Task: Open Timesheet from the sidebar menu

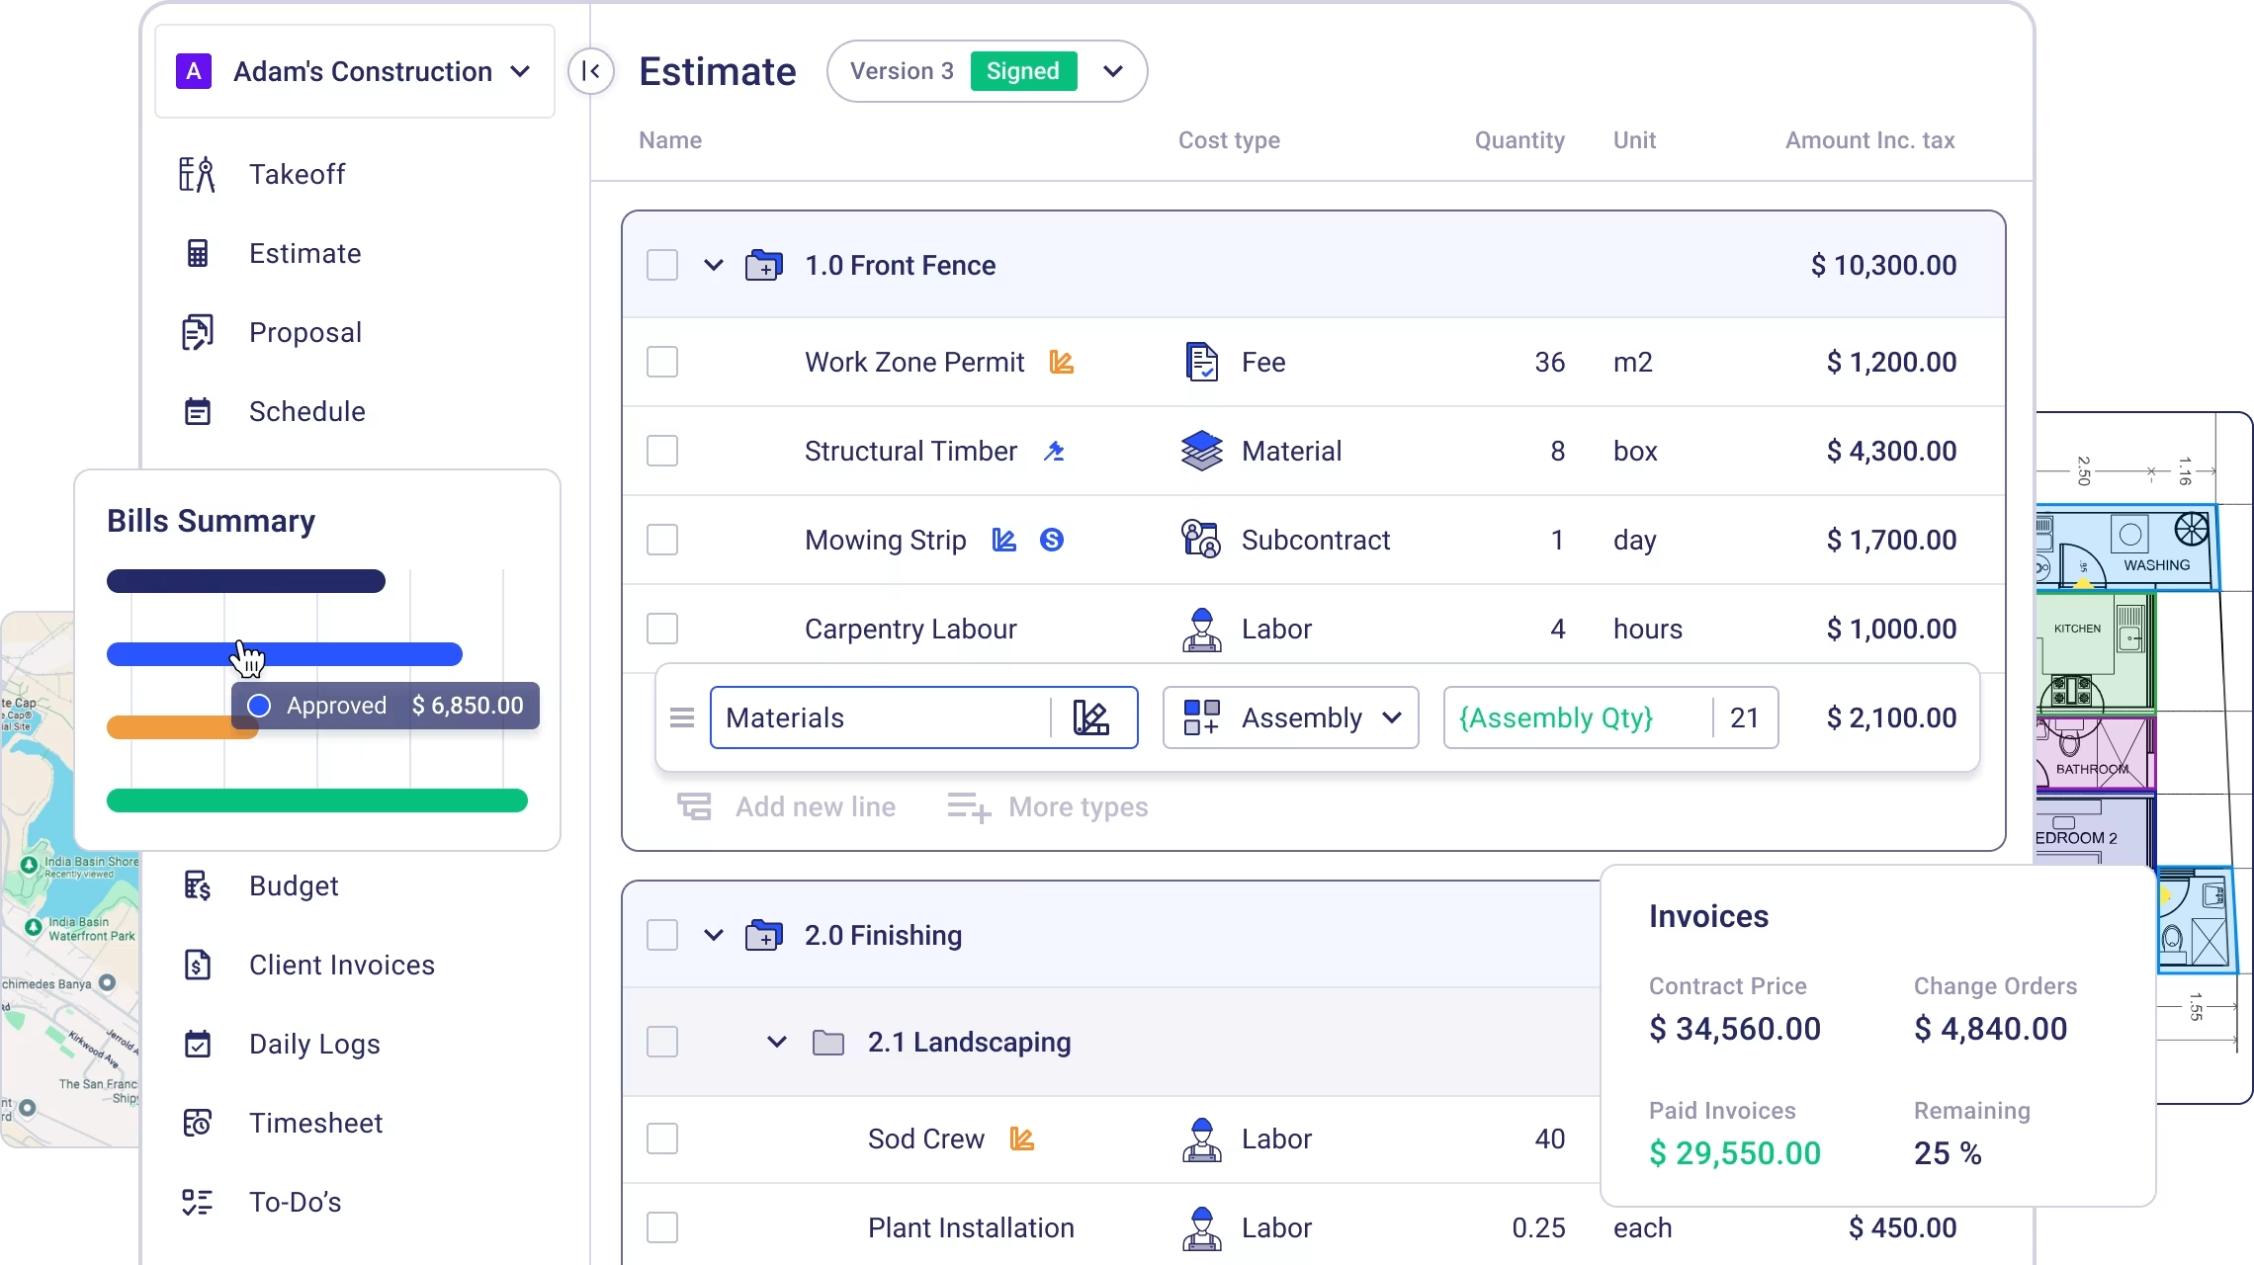Action: pos(315,1123)
